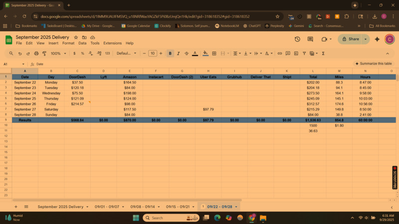This screenshot has width=399, height=224.
Task: Toggle Bold formatting
Action: pos(170,53)
